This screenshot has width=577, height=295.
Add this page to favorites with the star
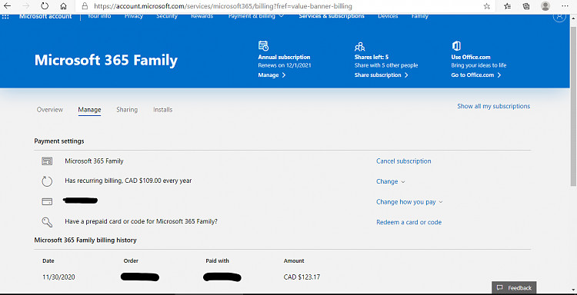[x=487, y=6]
